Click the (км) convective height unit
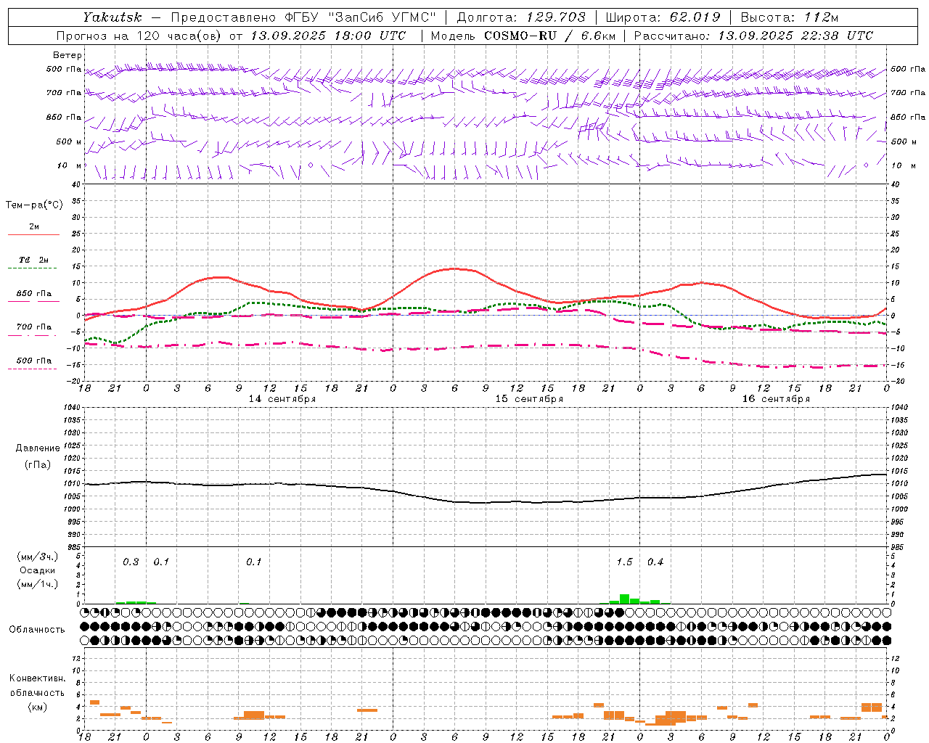929x743 pixels. (38, 707)
